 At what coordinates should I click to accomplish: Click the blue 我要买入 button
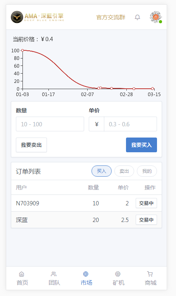(x=141, y=145)
